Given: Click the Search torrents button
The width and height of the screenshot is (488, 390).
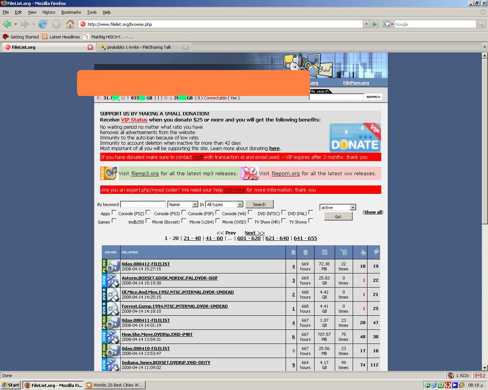Looking at the screenshot, I should tap(259, 205).
